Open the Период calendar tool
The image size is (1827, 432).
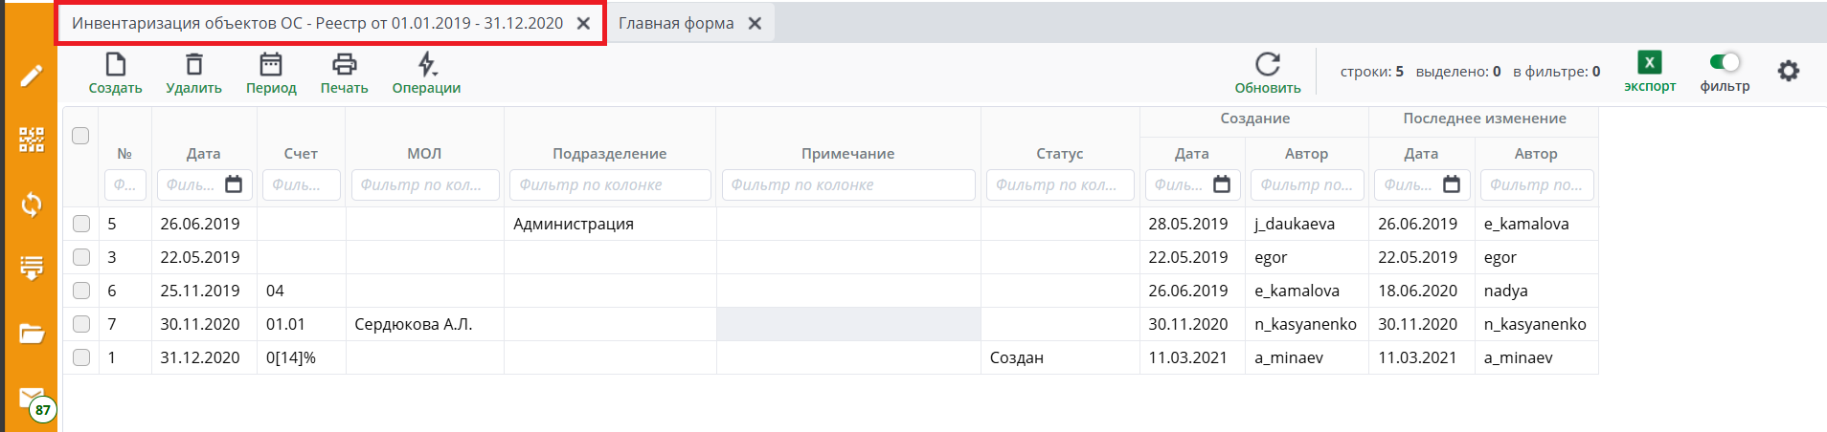[x=271, y=65]
